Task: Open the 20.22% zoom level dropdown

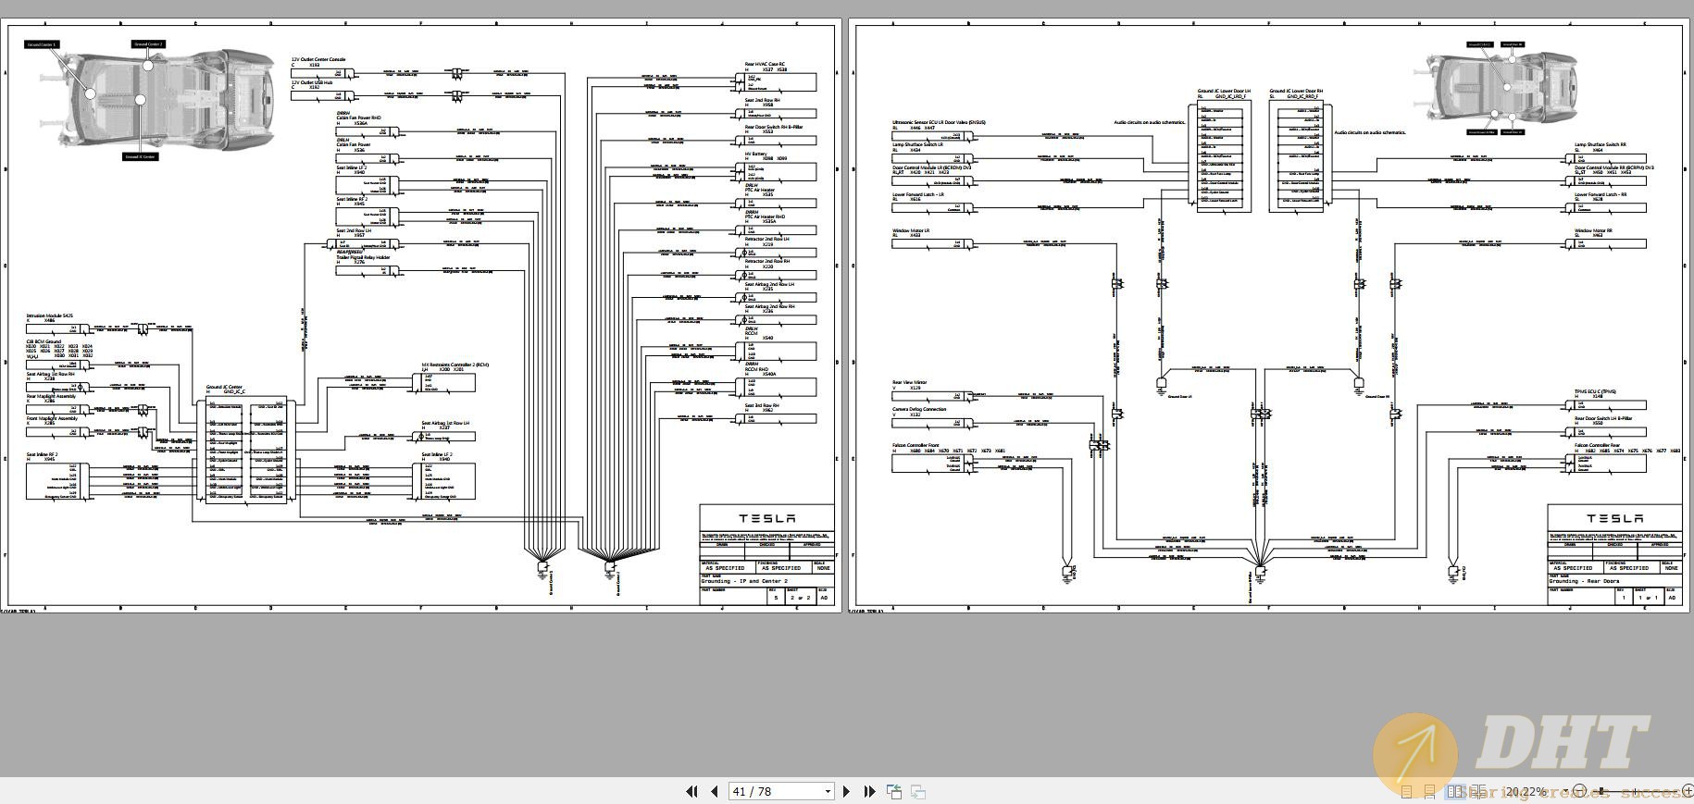Action: [1566, 791]
